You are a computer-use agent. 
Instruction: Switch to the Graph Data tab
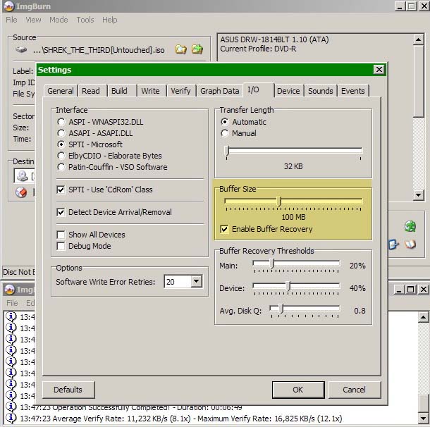coord(220,91)
